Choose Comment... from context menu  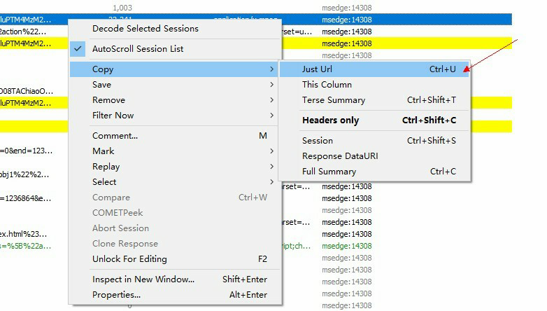[x=115, y=136]
